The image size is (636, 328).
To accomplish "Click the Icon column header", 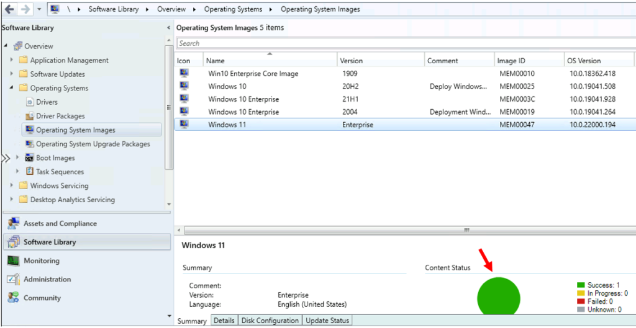I will click(189, 61).
